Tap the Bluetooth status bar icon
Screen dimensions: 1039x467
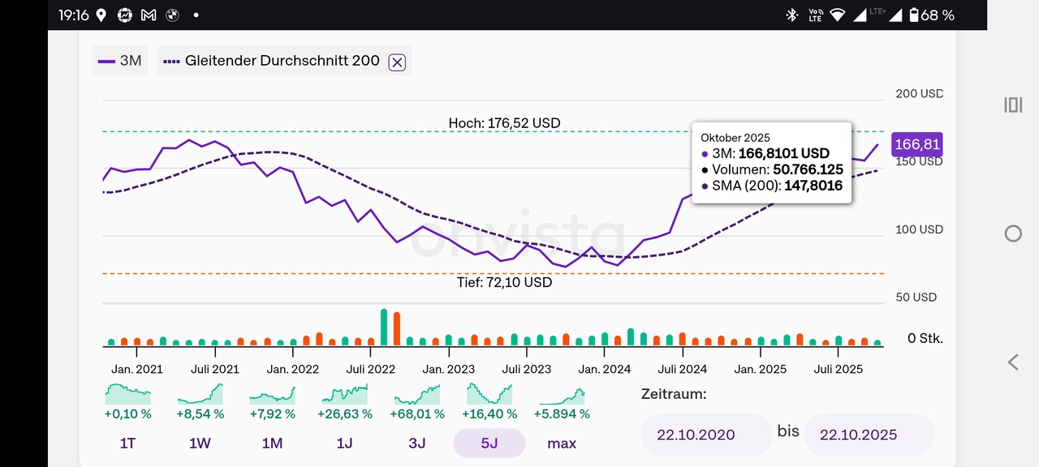coord(791,15)
